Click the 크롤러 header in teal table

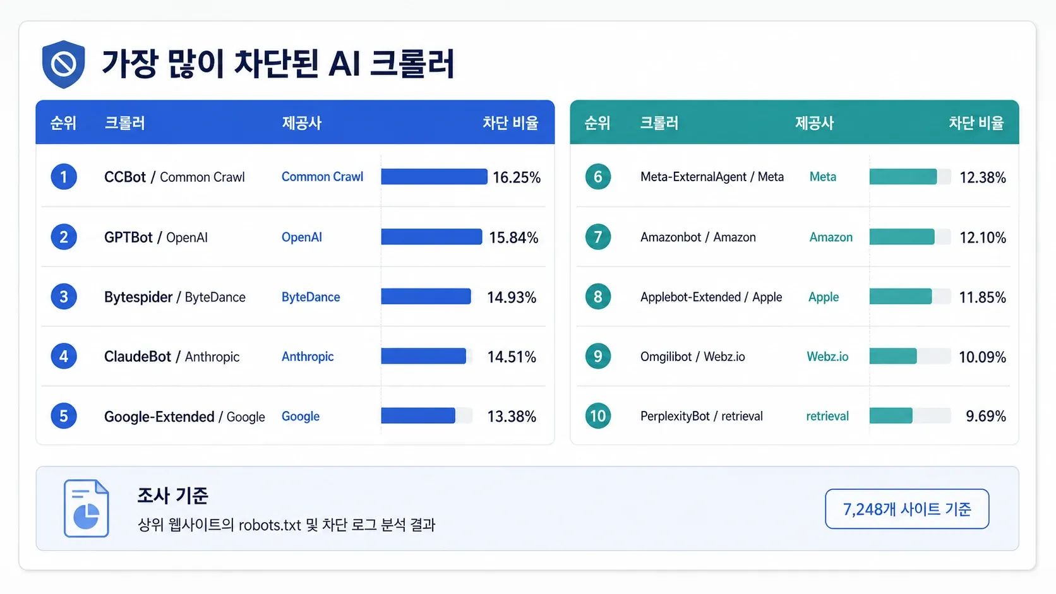tap(659, 122)
